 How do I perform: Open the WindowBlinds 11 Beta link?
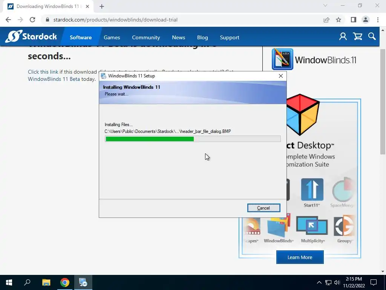(x=54, y=79)
